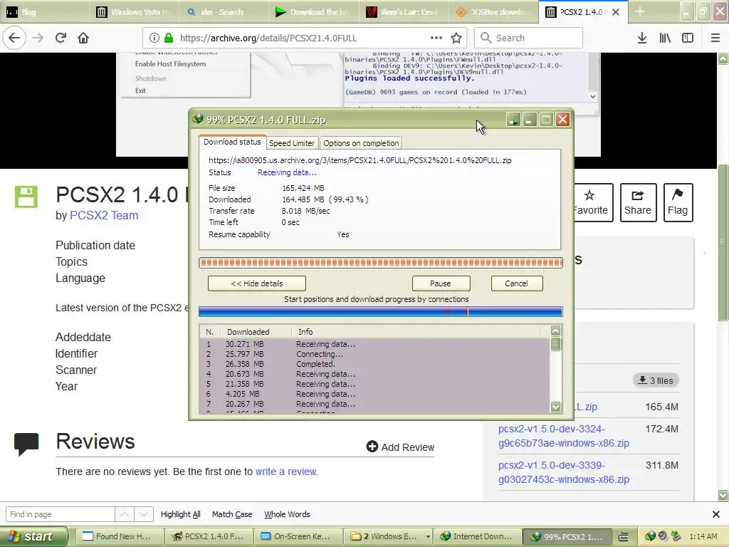The image size is (729, 547).
Task: Switch to the Speed Limiter tab
Action: (292, 142)
